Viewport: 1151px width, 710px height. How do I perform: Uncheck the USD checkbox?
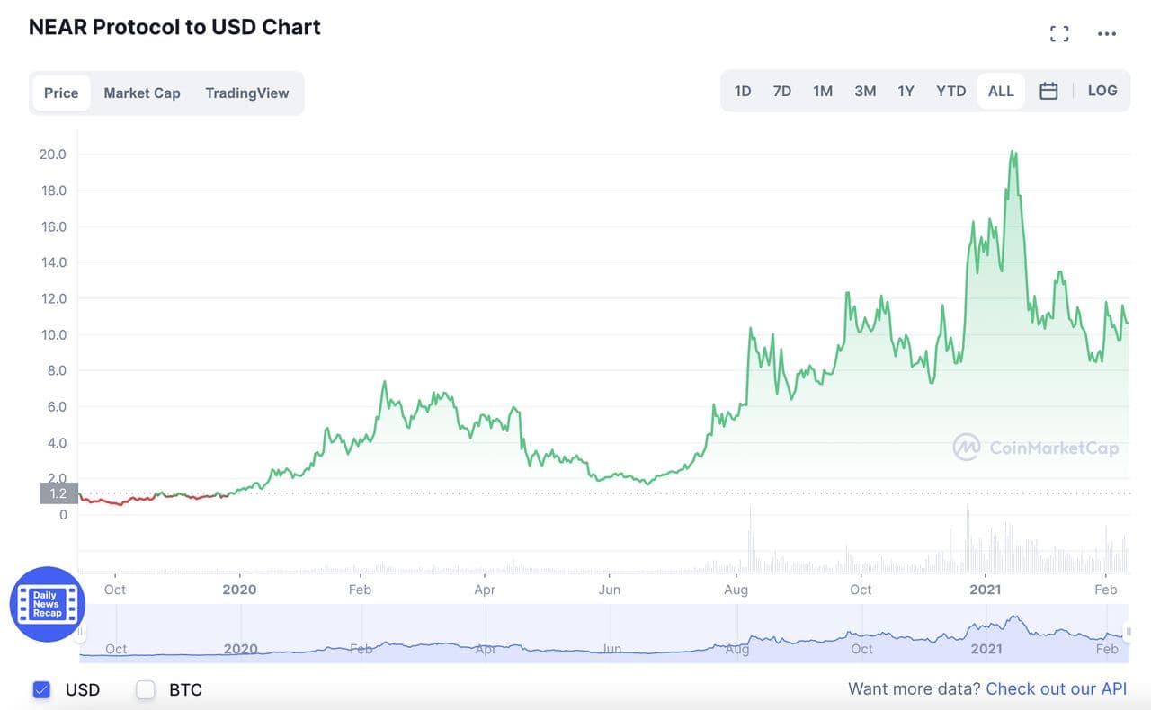pos(41,689)
